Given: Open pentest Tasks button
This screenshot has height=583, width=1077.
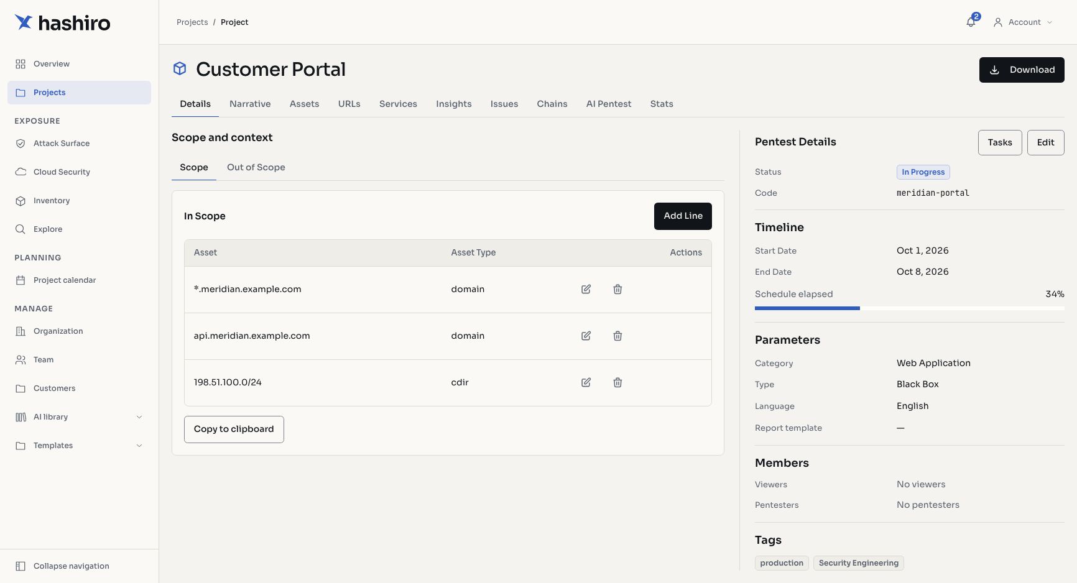Looking at the screenshot, I should coord(1000,142).
